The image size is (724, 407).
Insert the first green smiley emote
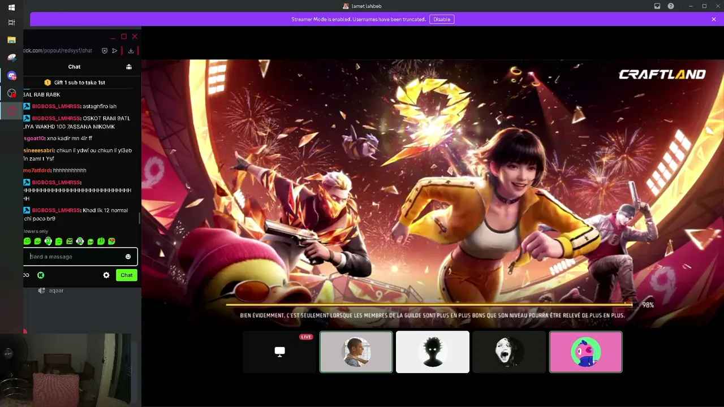pos(27,241)
